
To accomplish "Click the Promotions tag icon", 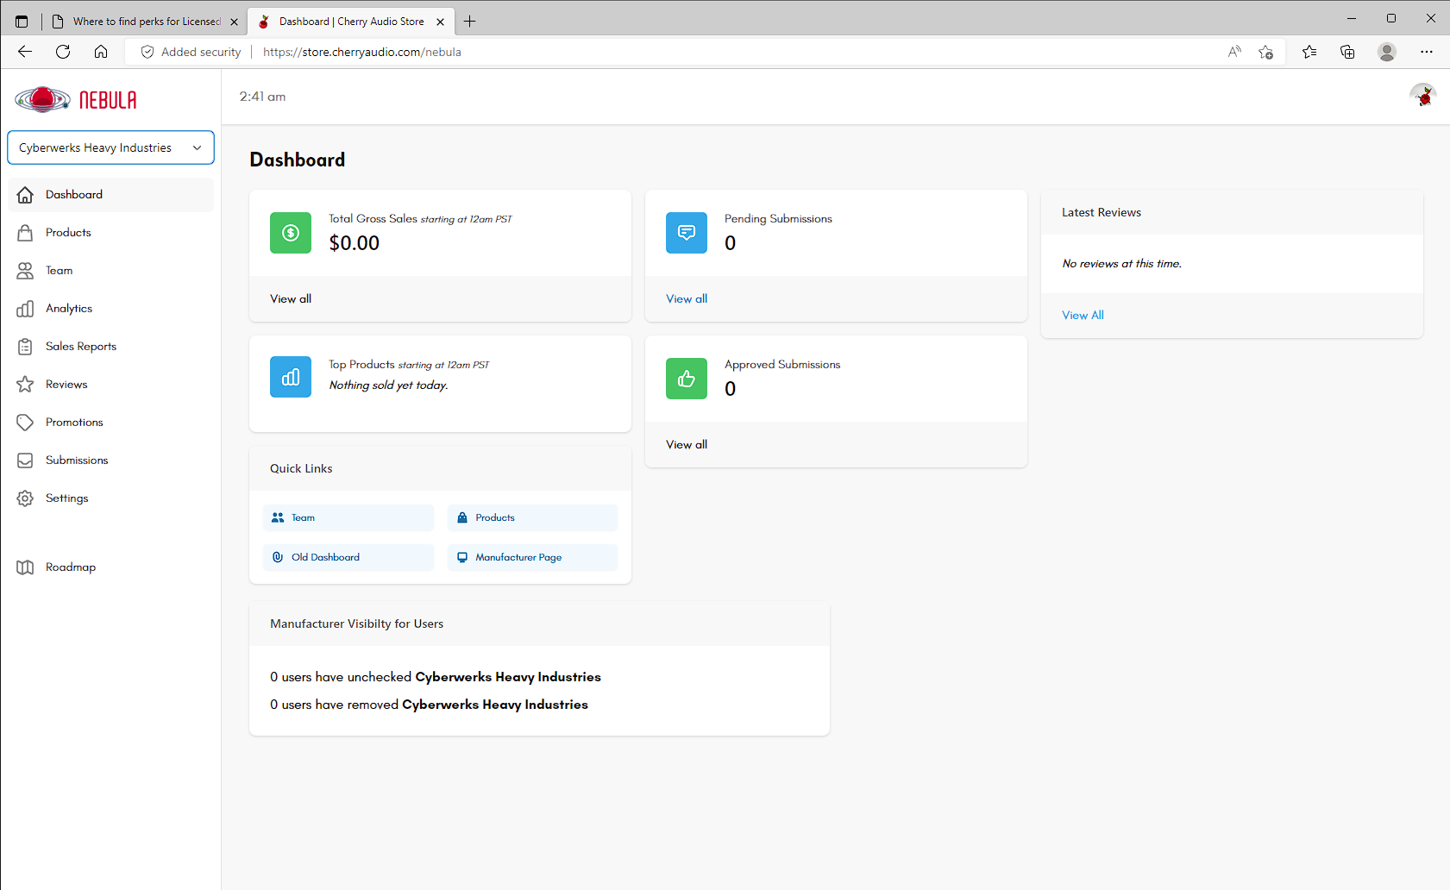I will [25, 423].
